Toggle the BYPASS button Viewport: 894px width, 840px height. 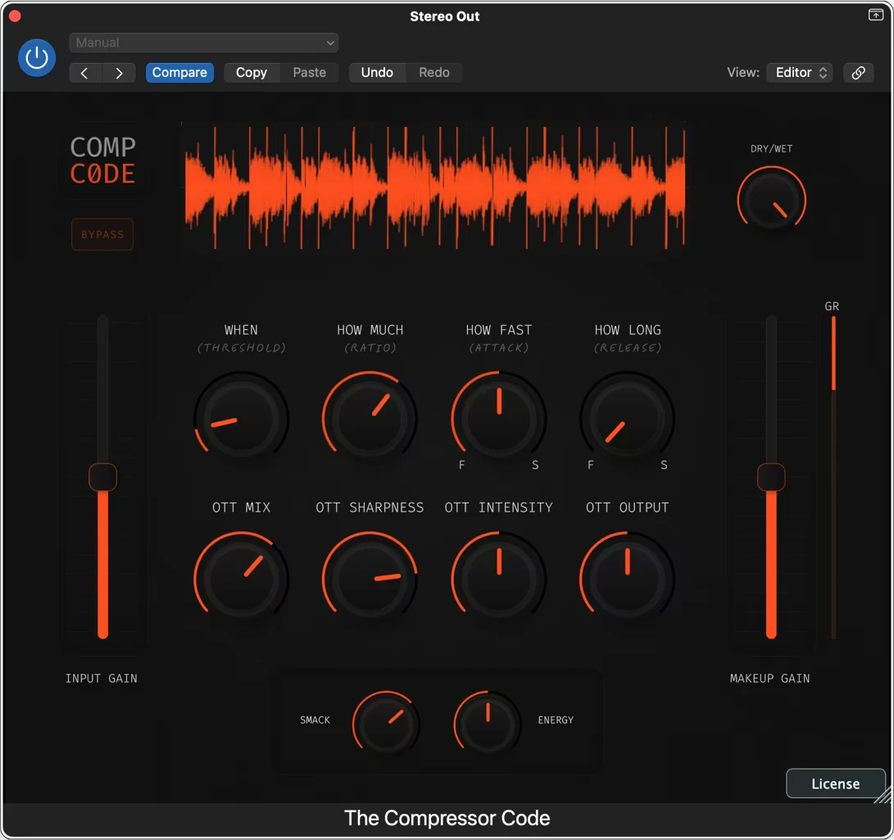[x=102, y=234]
